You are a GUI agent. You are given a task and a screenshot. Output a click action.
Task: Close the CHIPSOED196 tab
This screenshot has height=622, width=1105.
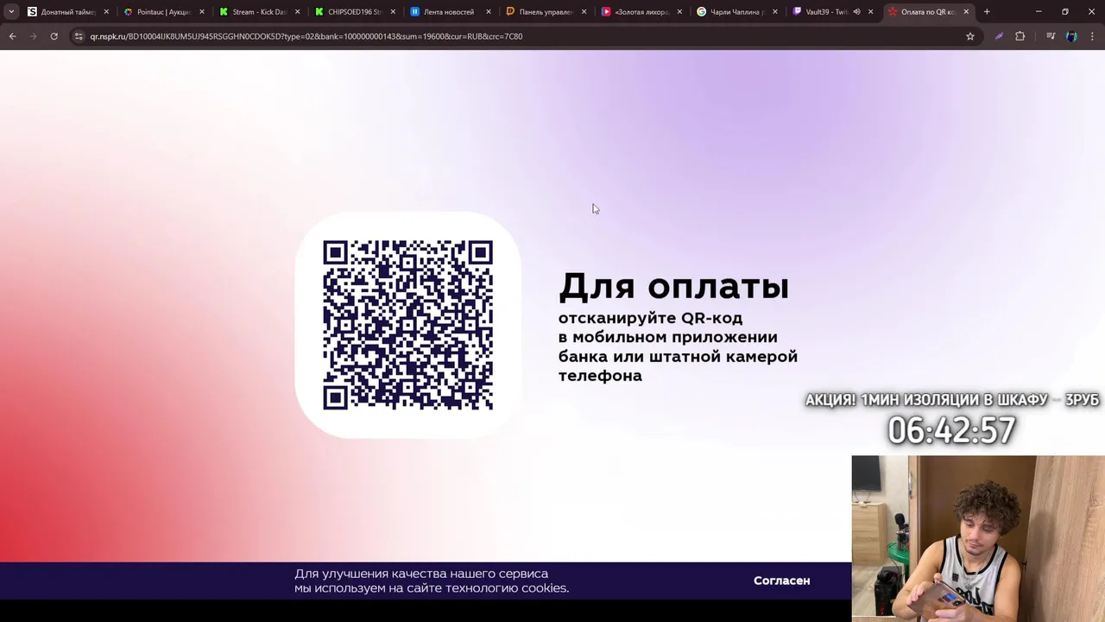tap(393, 12)
